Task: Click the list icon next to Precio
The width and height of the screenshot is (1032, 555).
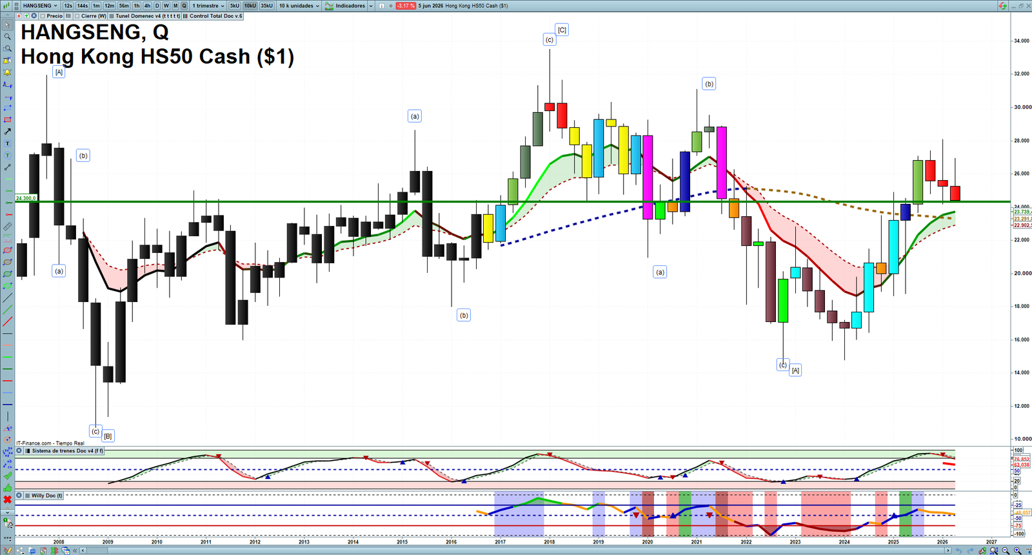Action: coord(68,16)
